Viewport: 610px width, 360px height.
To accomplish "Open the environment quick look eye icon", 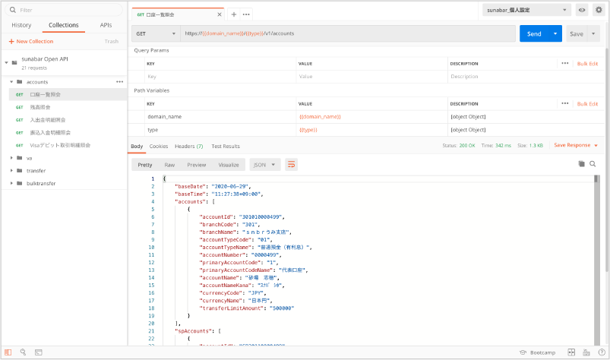I will pos(582,10).
